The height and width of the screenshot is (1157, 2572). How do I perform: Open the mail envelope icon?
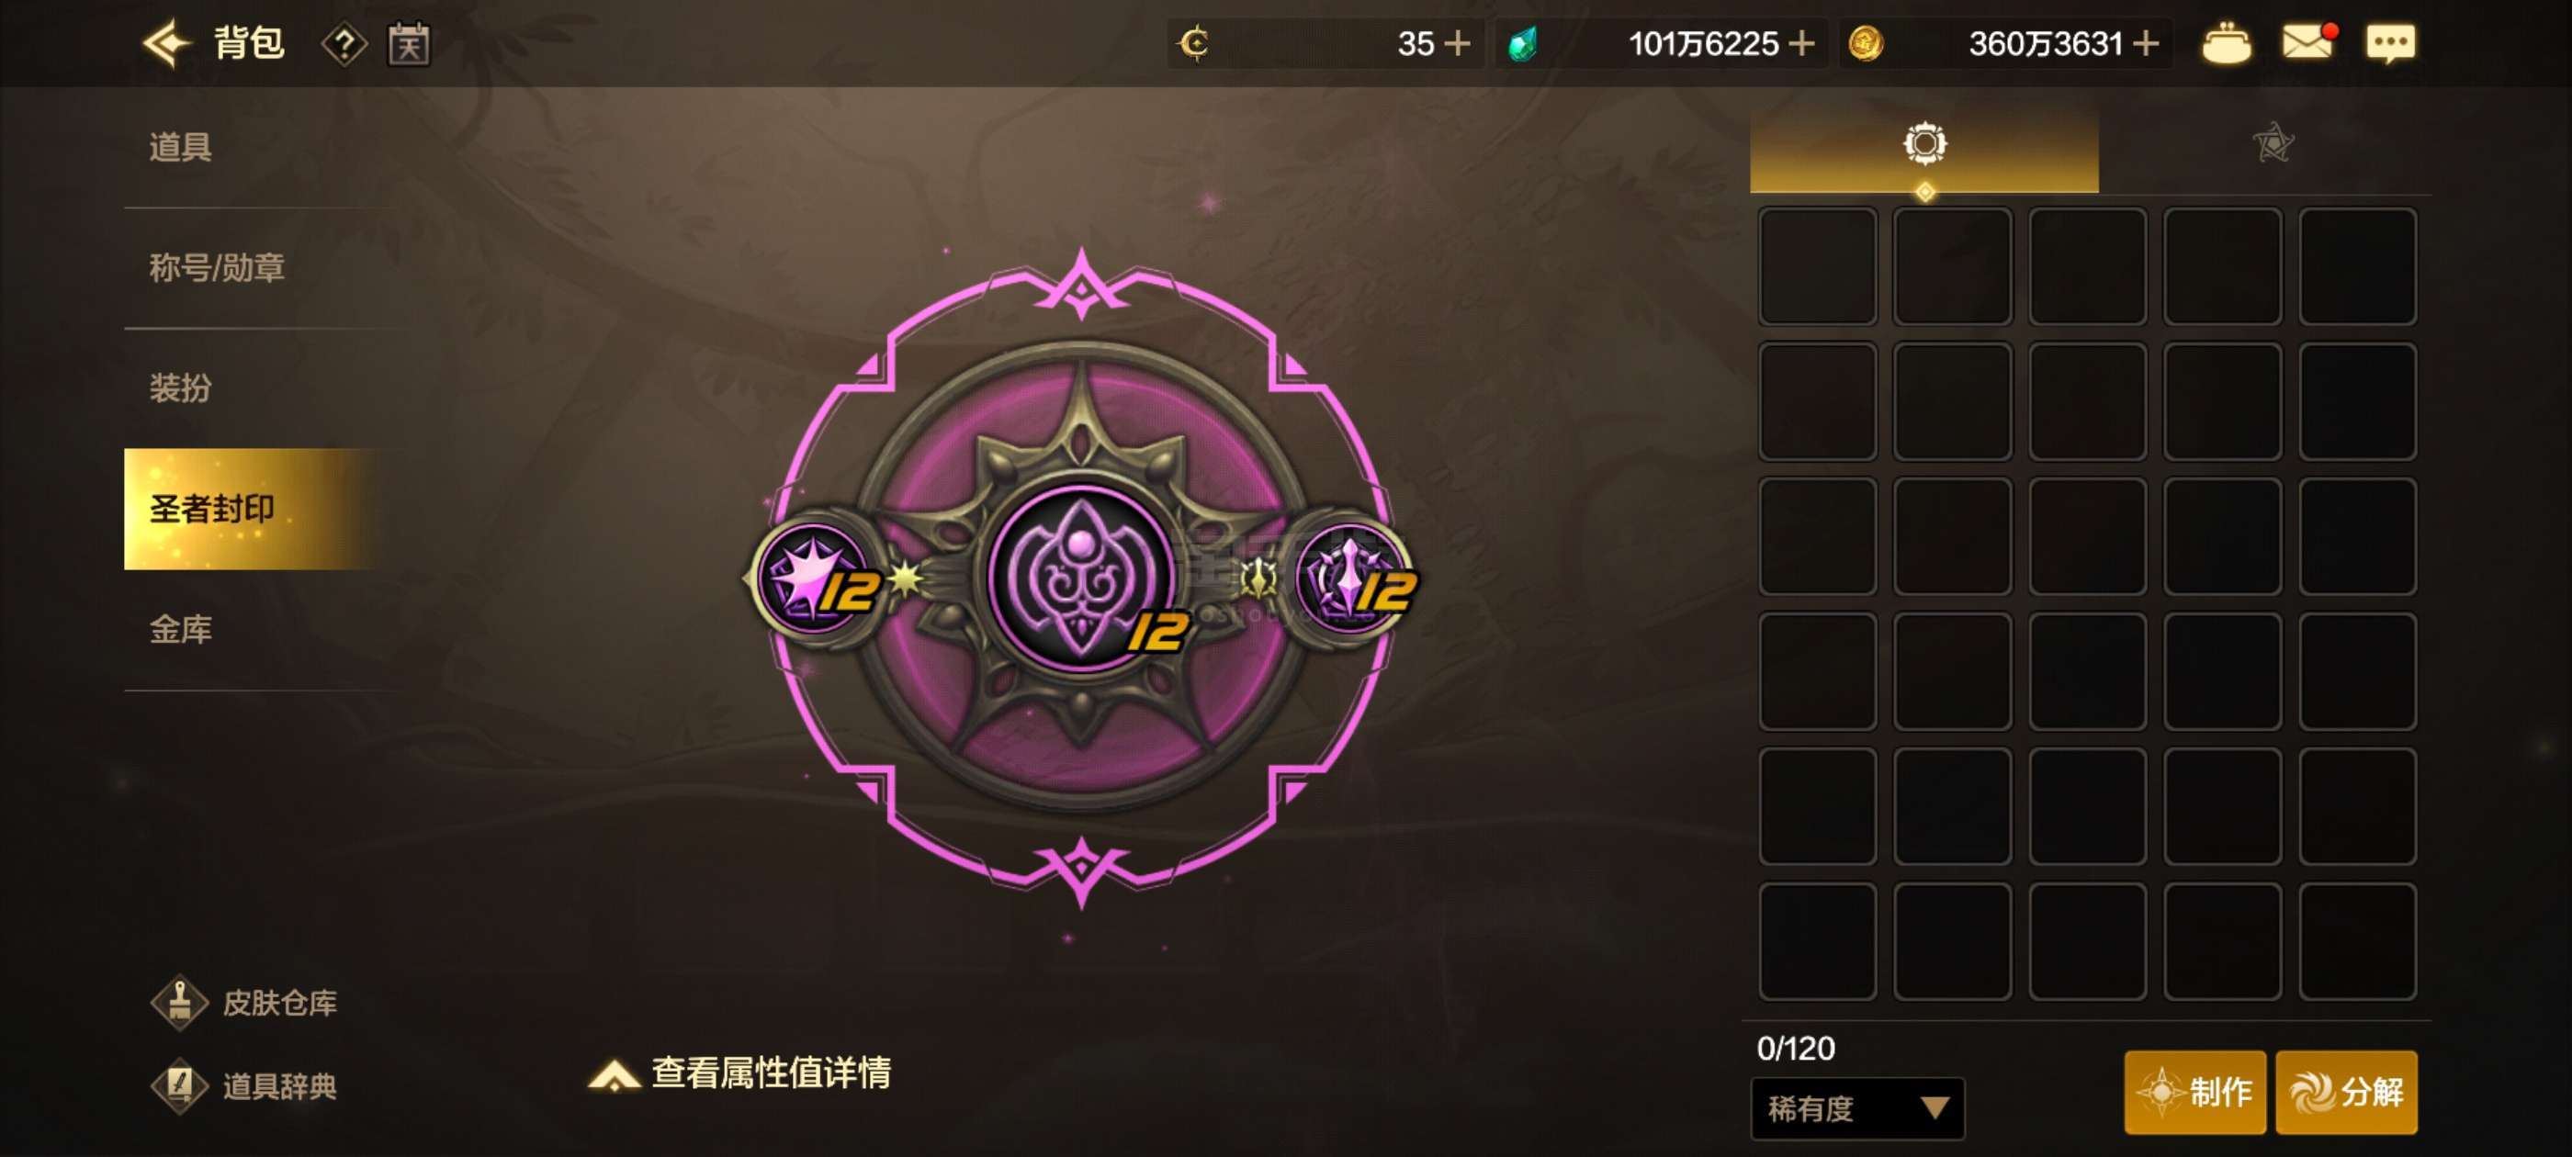[x=2309, y=43]
